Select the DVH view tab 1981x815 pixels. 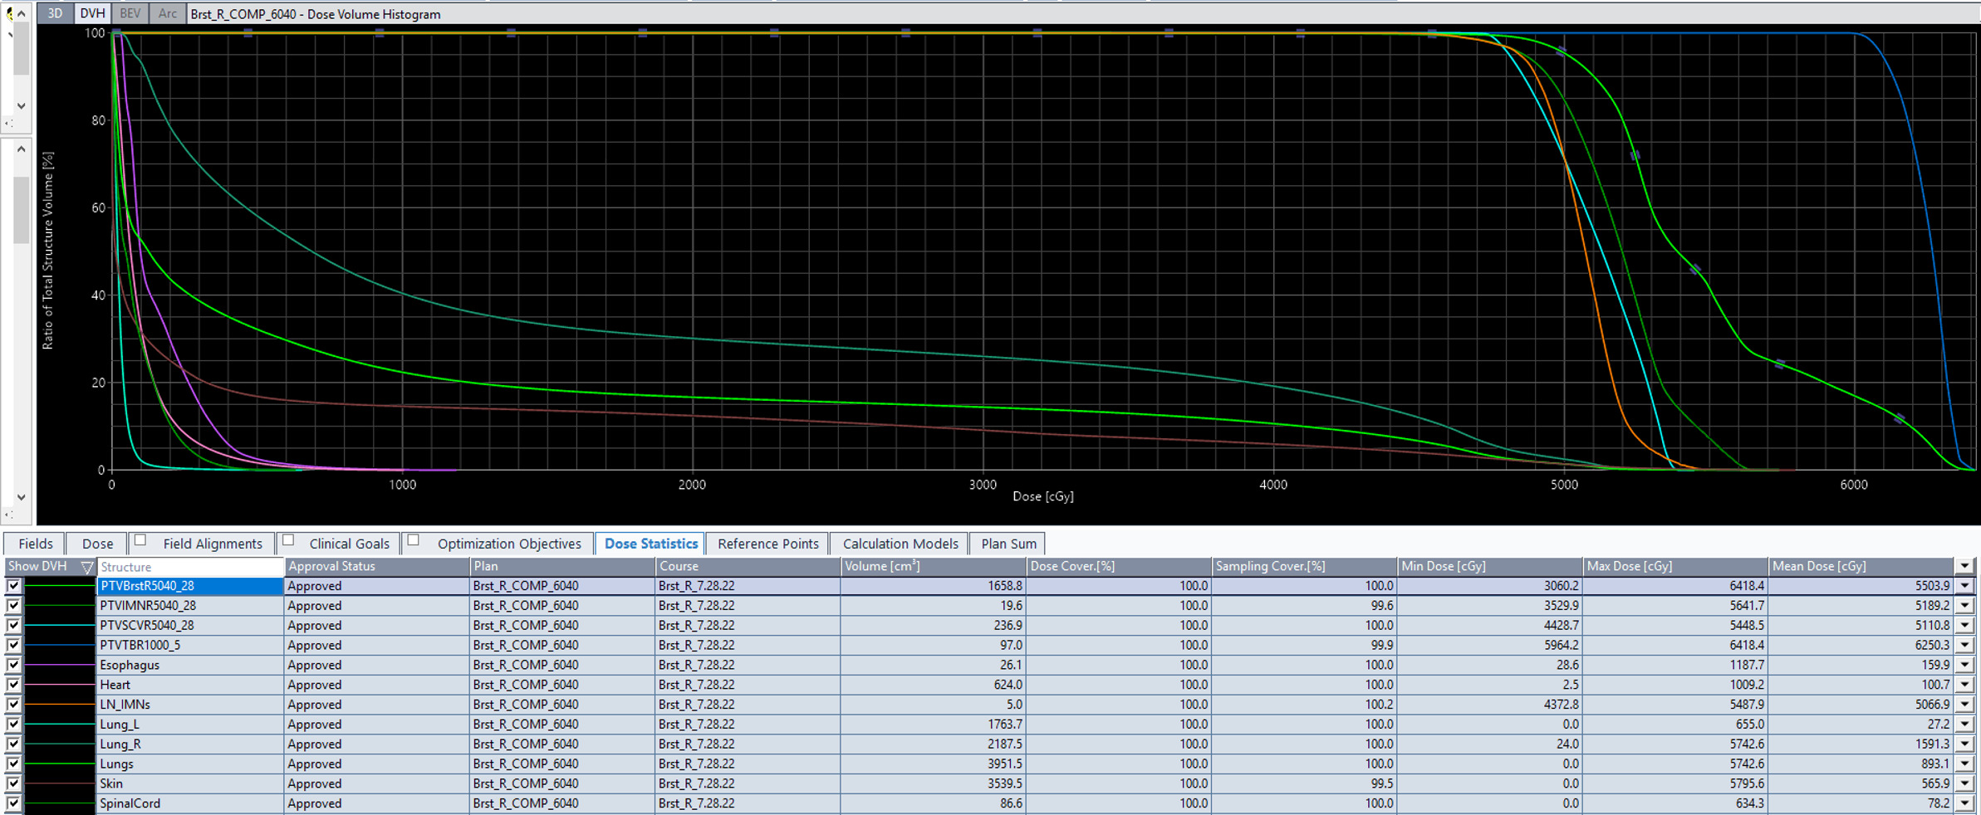click(92, 13)
